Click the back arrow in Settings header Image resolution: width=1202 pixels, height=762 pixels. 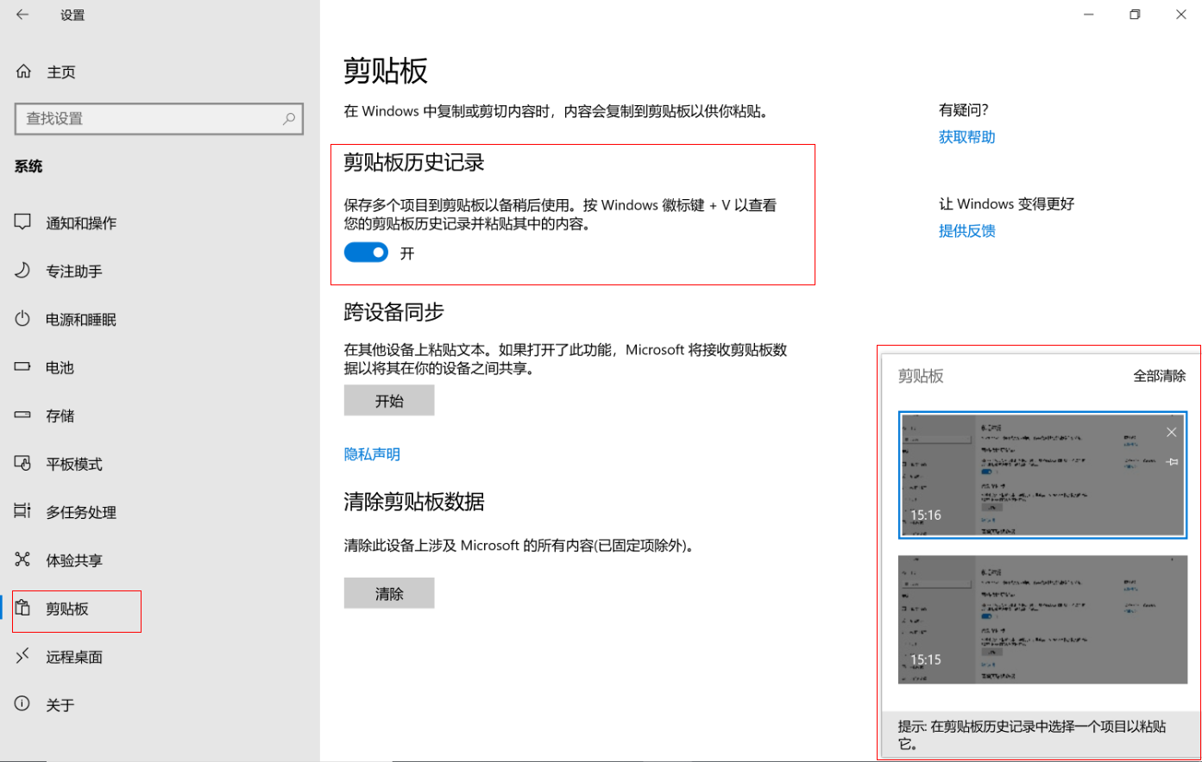(x=22, y=15)
